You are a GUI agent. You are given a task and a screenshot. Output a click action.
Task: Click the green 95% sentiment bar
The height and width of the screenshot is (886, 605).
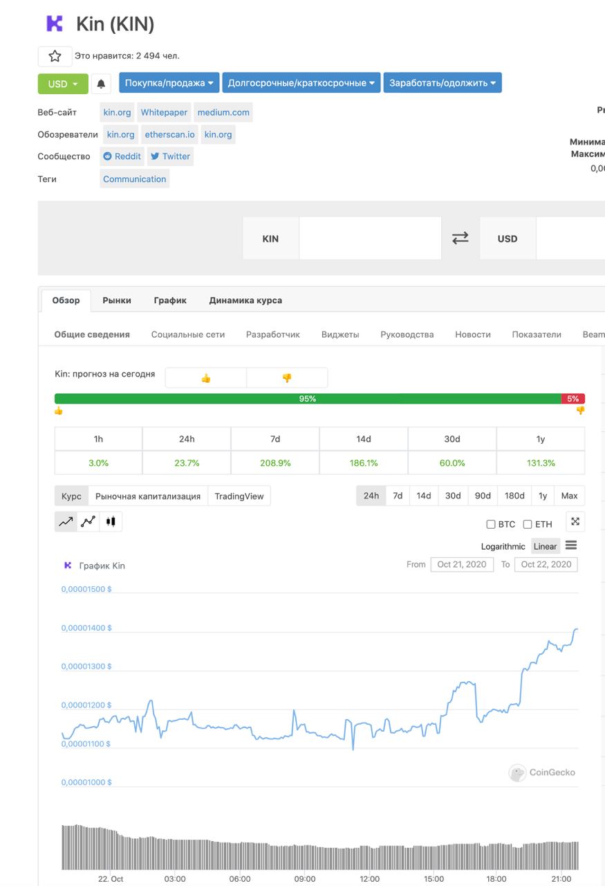coord(308,399)
